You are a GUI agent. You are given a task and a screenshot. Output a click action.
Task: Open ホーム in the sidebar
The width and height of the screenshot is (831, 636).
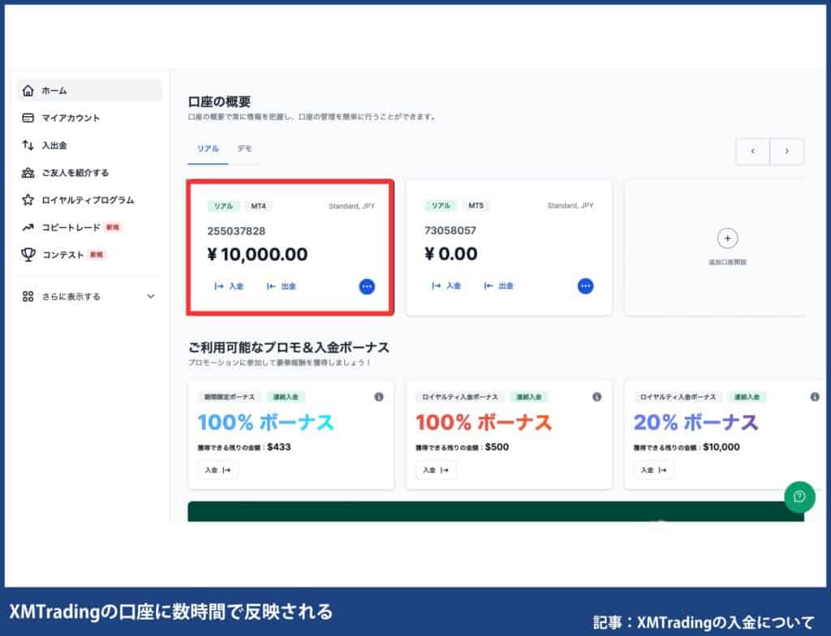89,91
